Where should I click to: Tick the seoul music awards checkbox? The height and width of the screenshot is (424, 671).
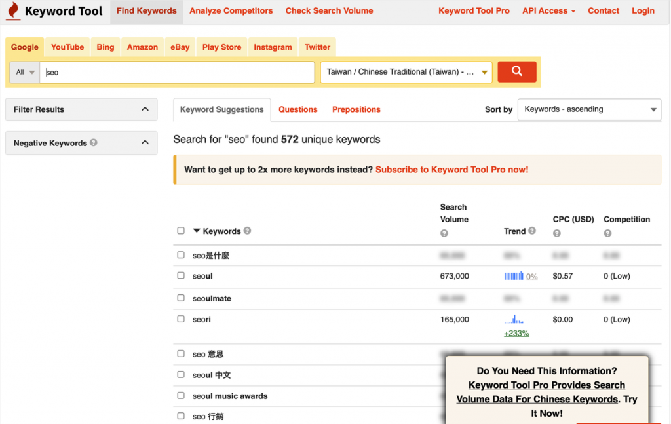click(x=181, y=396)
